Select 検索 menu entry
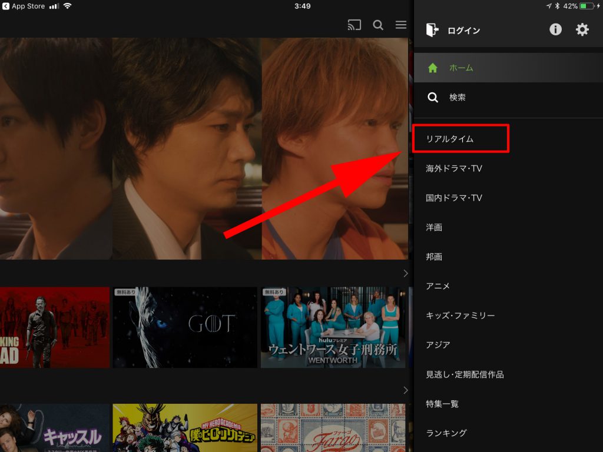This screenshot has height=452, width=603. 508,97
